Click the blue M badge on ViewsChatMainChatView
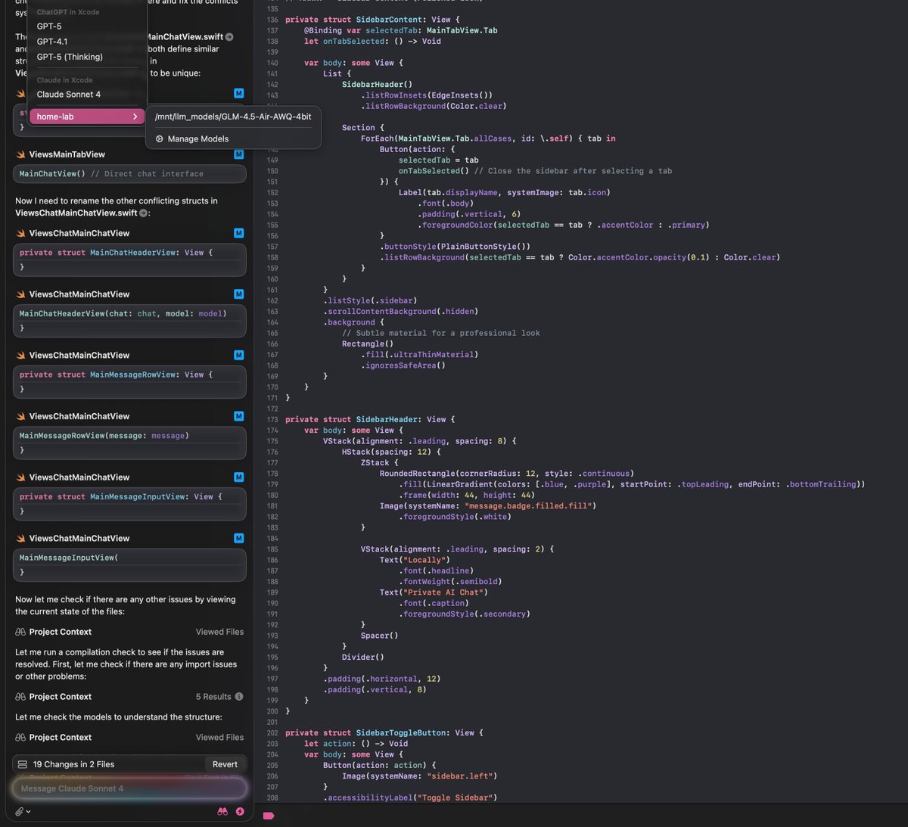This screenshot has height=827, width=908. coord(238,233)
